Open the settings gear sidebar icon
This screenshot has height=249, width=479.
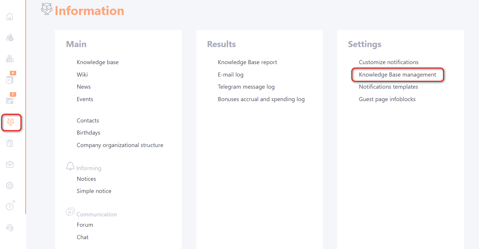tap(10, 185)
